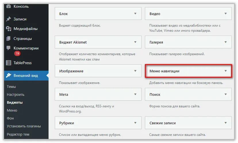Screen dimensions: 238x143
Task: Click the Console dashboard icon
Action: click(9, 6)
